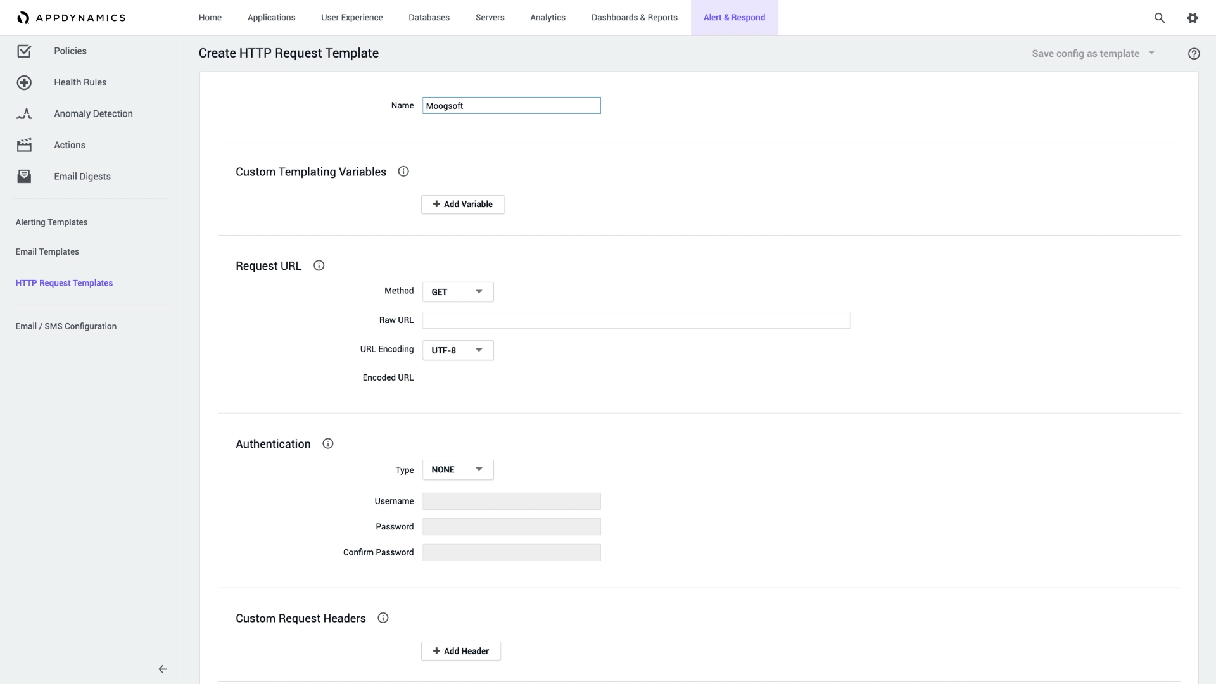Viewport: 1216px width, 684px height.
Task: Open Email Templates link
Action: point(47,252)
